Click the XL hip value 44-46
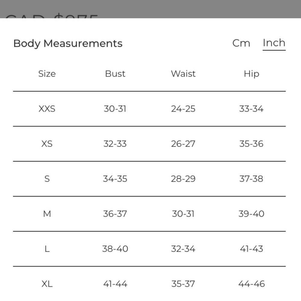 click(251, 284)
